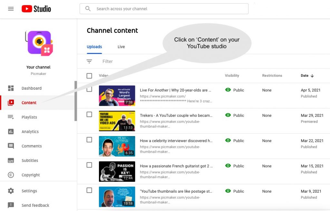Open the YouTube thumbnails postage video title

(176, 191)
